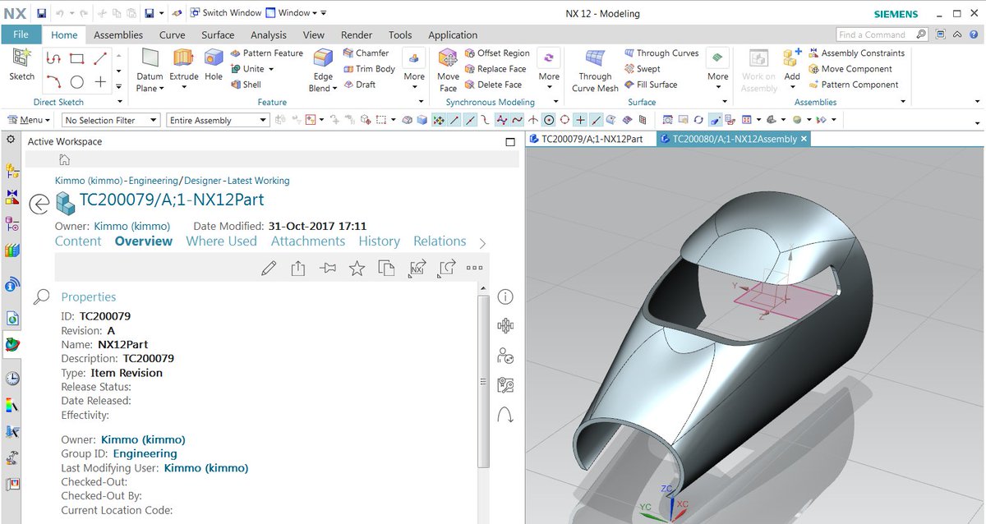This screenshot has width=986, height=524.
Task: Open the Add component dropdown
Action: pyautogui.click(x=792, y=87)
